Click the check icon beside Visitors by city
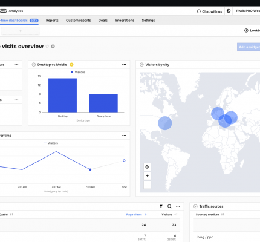The height and width of the screenshot is (242, 260). coord(141,65)
